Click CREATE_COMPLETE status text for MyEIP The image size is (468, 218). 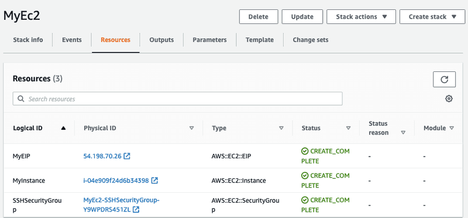(325, 156)
